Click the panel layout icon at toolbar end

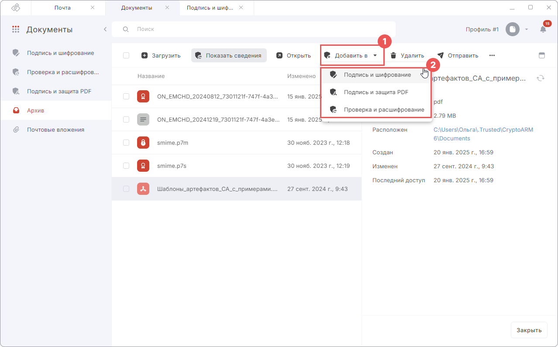tap(542, 55)
